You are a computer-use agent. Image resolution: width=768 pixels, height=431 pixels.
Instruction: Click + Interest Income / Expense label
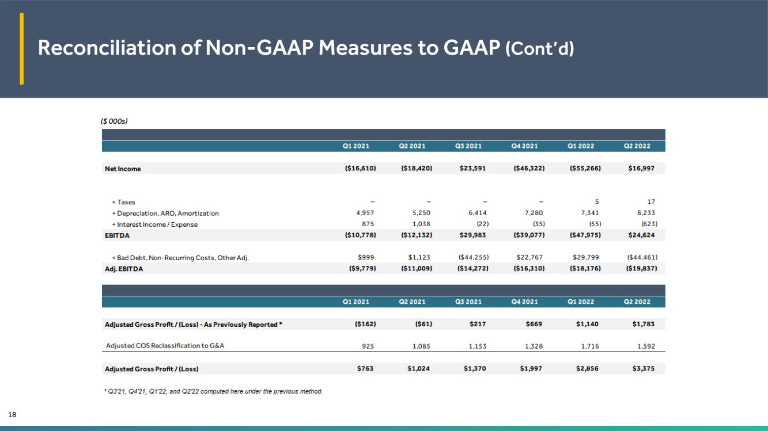point(154,224)
